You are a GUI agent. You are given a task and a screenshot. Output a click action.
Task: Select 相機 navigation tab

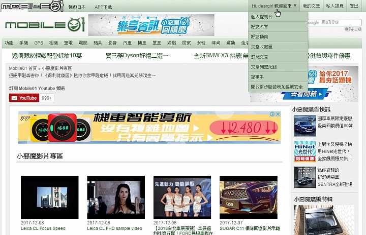click(53, 43)
